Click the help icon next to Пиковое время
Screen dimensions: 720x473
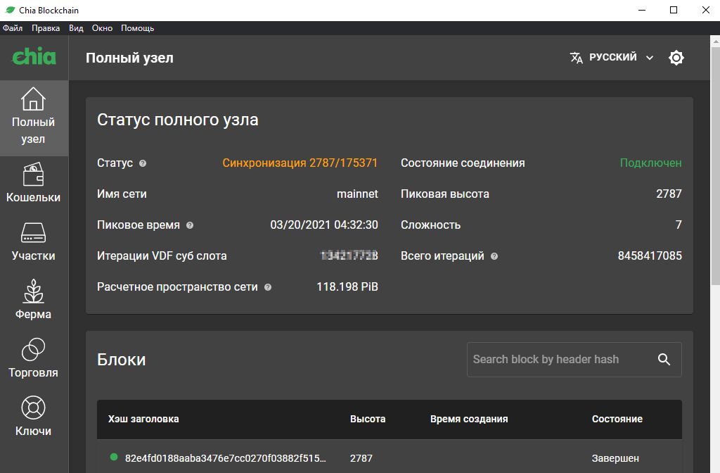[x=190, y=225]
